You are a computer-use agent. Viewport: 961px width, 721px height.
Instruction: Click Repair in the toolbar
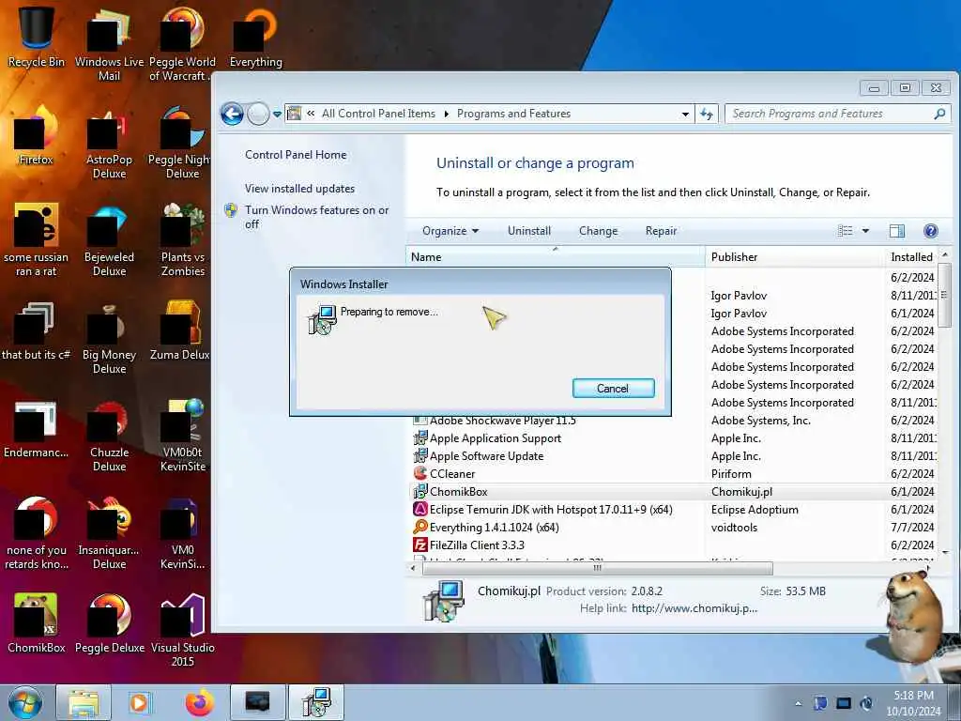(661, 231)
